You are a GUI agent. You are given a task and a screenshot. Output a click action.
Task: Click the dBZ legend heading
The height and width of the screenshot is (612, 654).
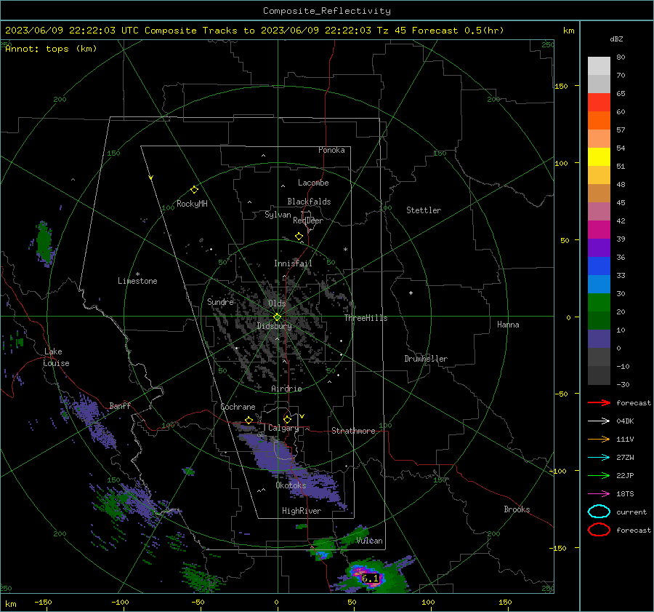coord(616,39)
